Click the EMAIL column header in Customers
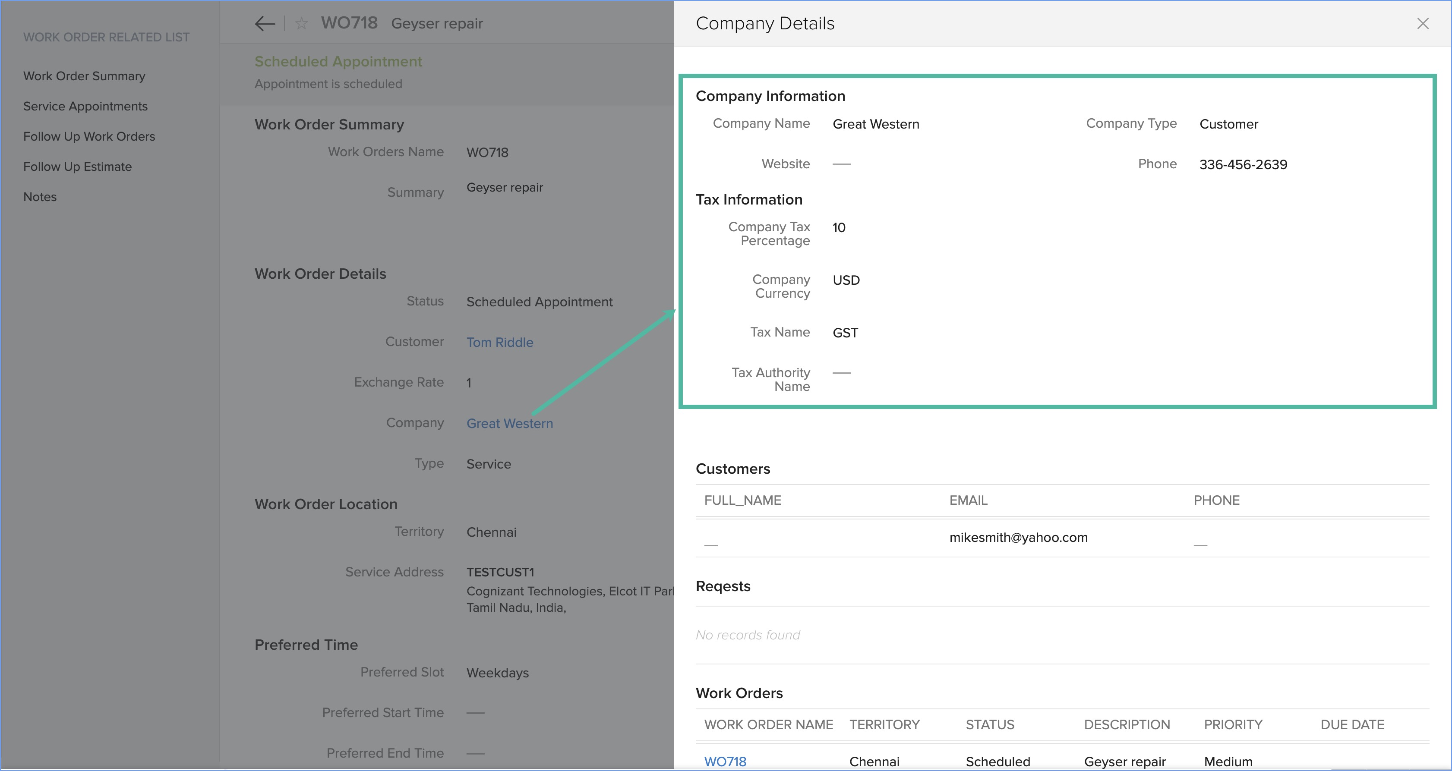Viewport: 1452px width, 771px height. click(x=968, y=500)
